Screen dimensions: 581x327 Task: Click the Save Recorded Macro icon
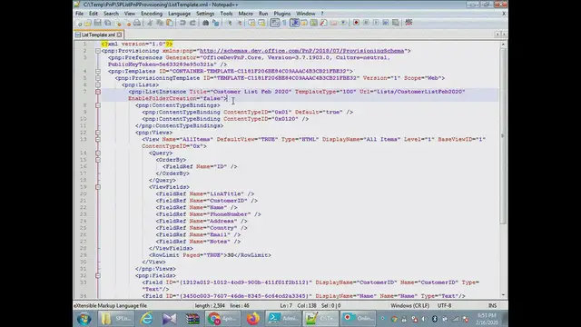pyautogui.click(x=396, y=23)
